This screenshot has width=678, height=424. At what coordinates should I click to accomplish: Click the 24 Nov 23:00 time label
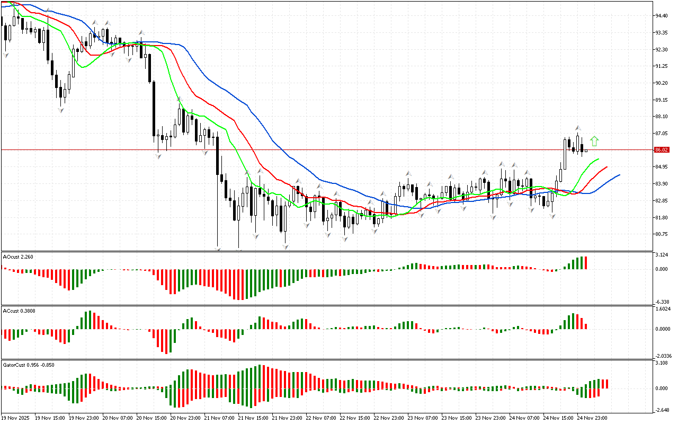pos(593,418)
